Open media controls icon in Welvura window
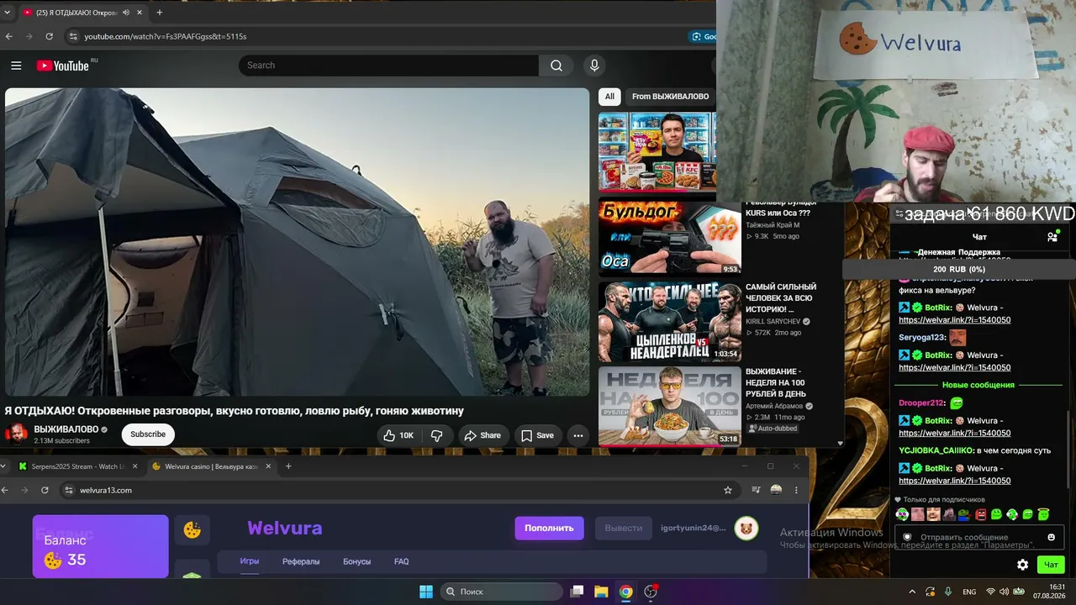The image size is (1076, 605). (x=756, y=490)
